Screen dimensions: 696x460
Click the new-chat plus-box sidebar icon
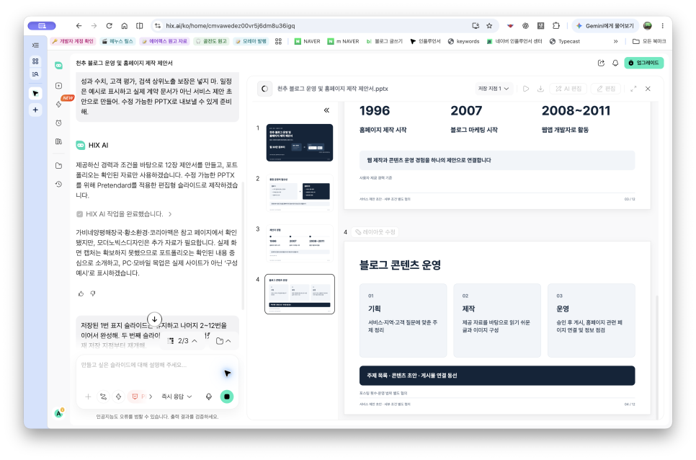(58, 86)
